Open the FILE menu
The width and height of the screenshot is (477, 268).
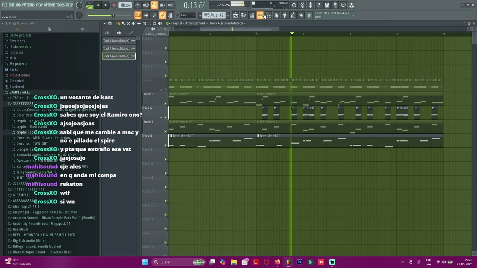click(5, 5)
